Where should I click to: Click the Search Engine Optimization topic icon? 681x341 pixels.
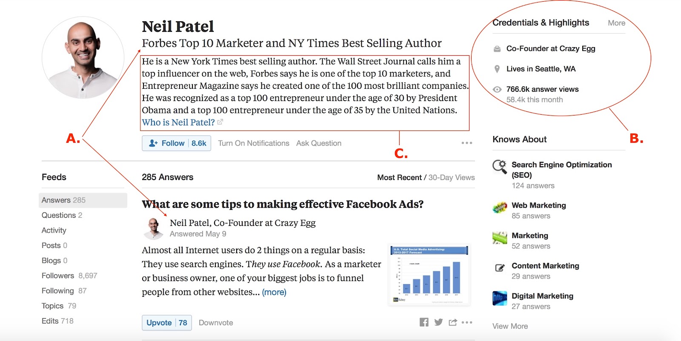(500, 166)
